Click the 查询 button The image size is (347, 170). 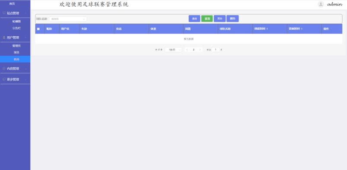(x=194, y=19)
